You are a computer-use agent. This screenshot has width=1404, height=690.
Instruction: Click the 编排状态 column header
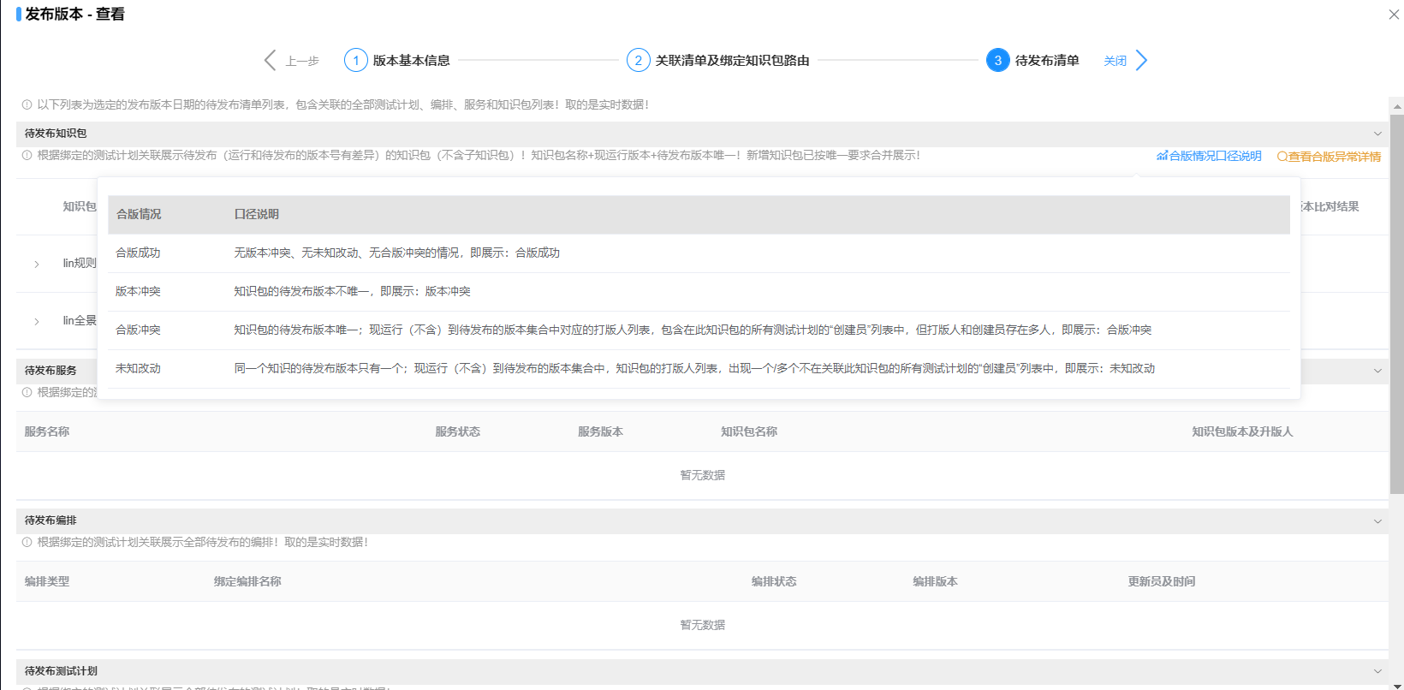click(x=774, y=581)
